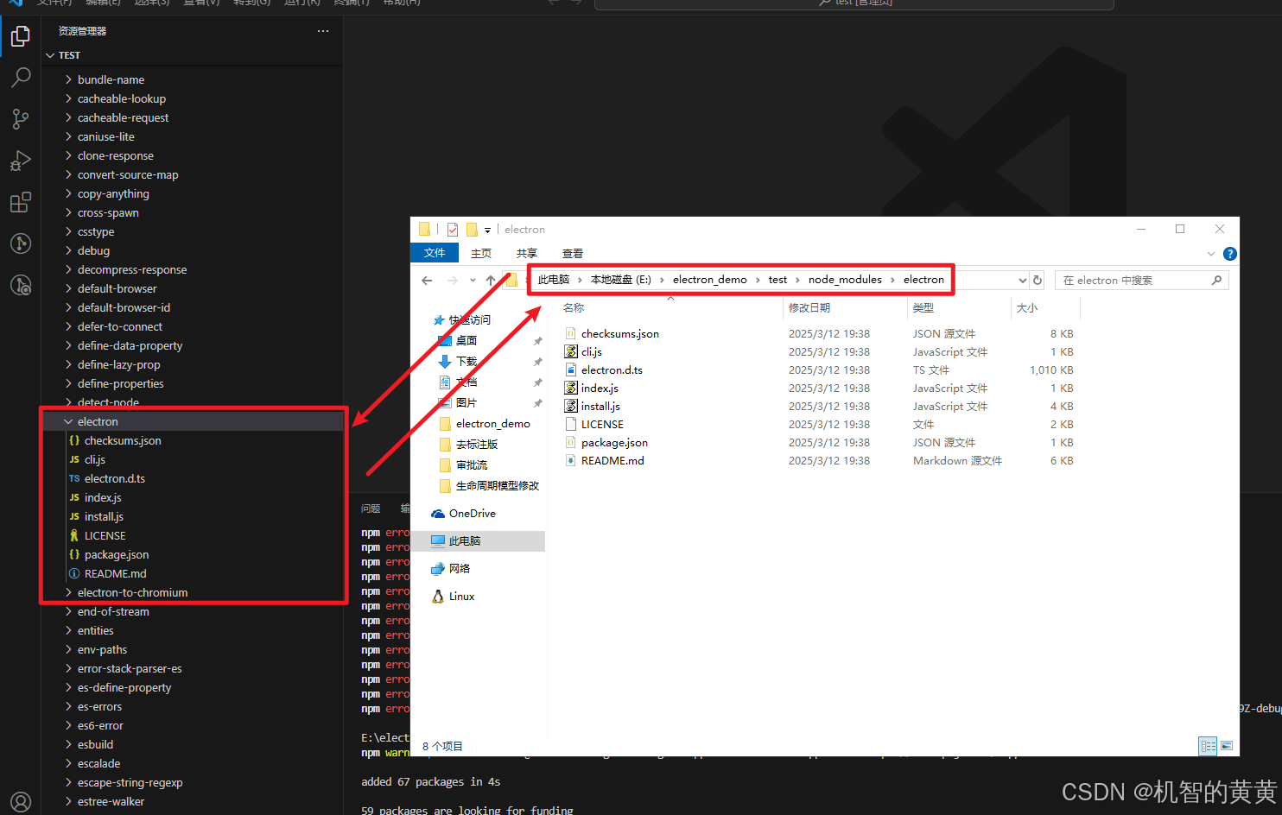Collapse the electron folder in VS Code Explorer
The width and height of the screenshot is (1282, 815).
[68, 421]
